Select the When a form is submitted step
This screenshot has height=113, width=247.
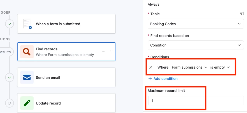pos(66,24)
